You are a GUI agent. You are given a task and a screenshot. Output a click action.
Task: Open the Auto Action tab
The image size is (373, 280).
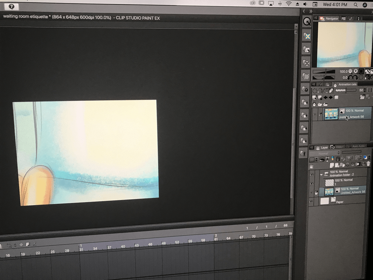(358, 146)
